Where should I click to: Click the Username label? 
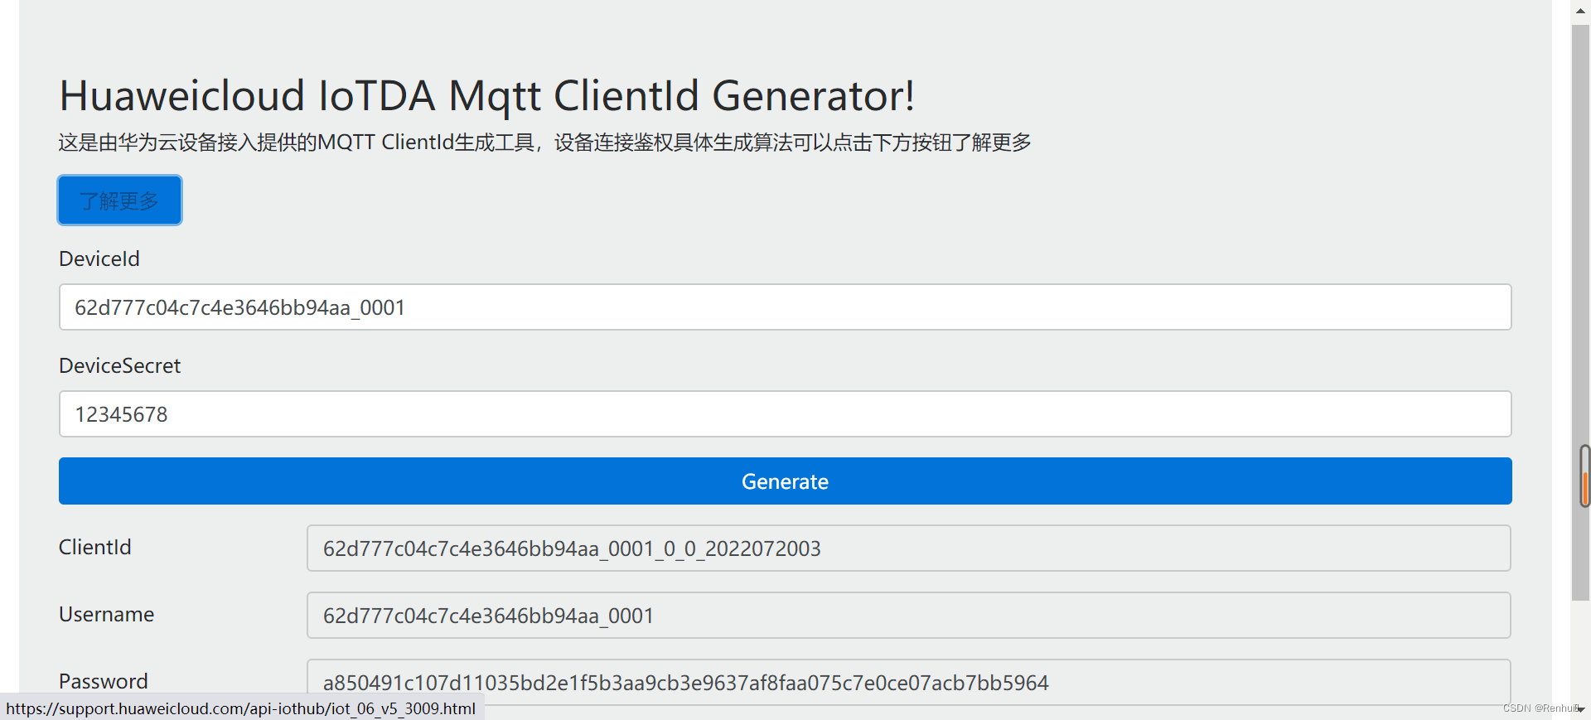coord(106,614)
